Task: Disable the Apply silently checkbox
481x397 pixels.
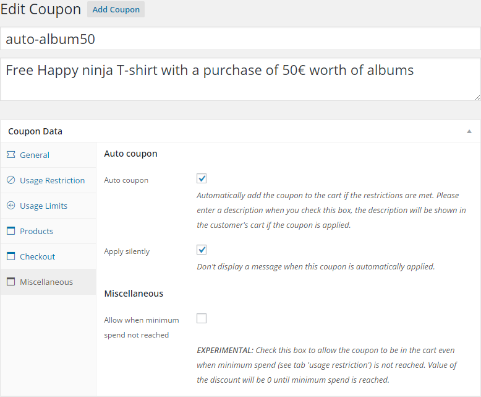Action: pos(202,250)
